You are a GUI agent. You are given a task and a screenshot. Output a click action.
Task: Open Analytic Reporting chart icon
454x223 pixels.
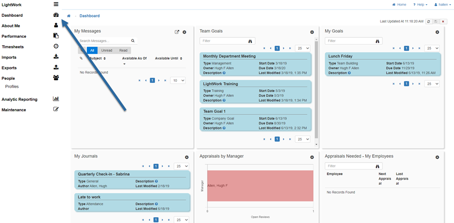(56, 99)
